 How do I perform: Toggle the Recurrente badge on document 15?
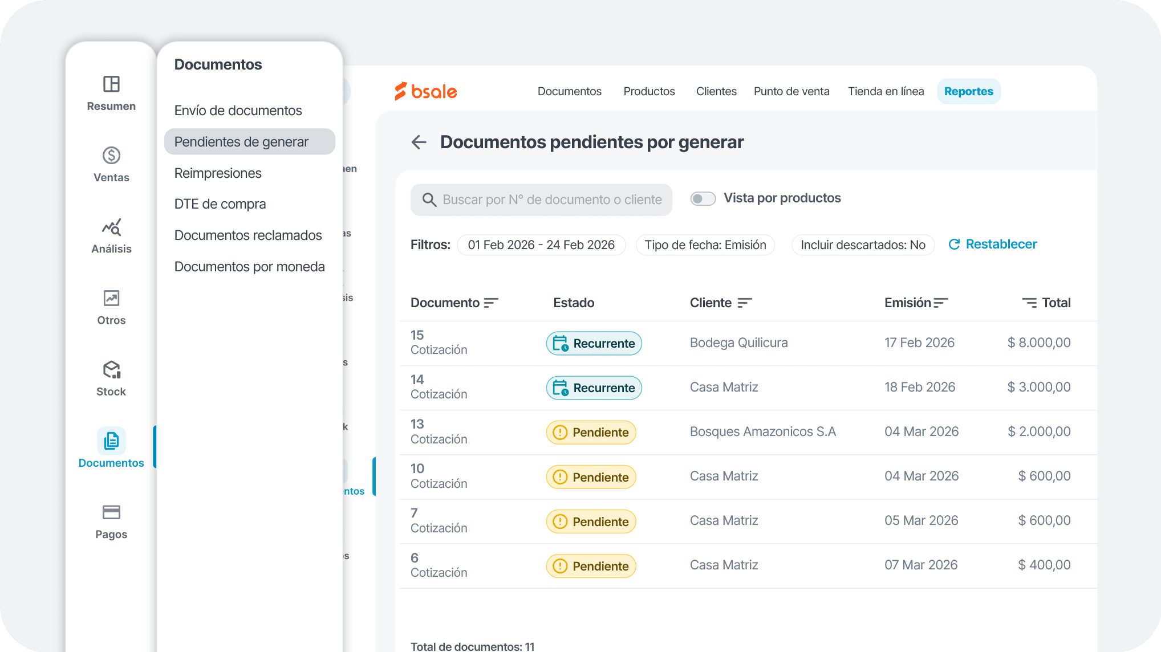pyautogui.click(x=594, y=343)
